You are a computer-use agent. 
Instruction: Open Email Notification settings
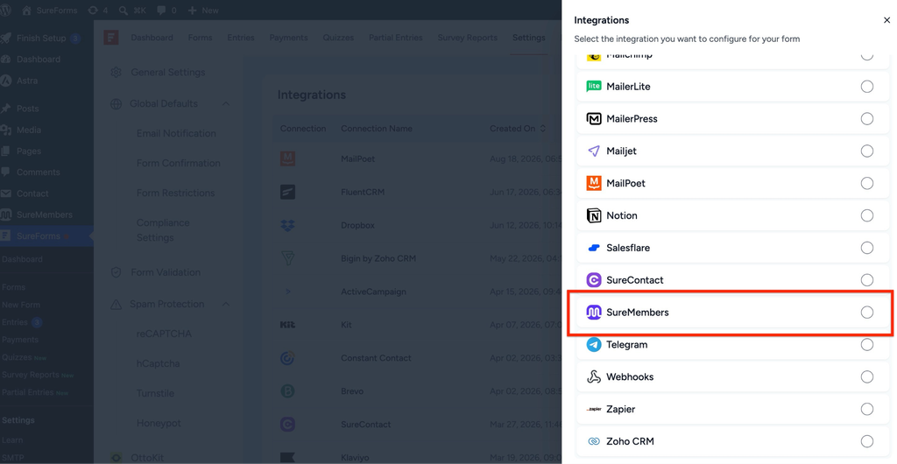(176, 133)
